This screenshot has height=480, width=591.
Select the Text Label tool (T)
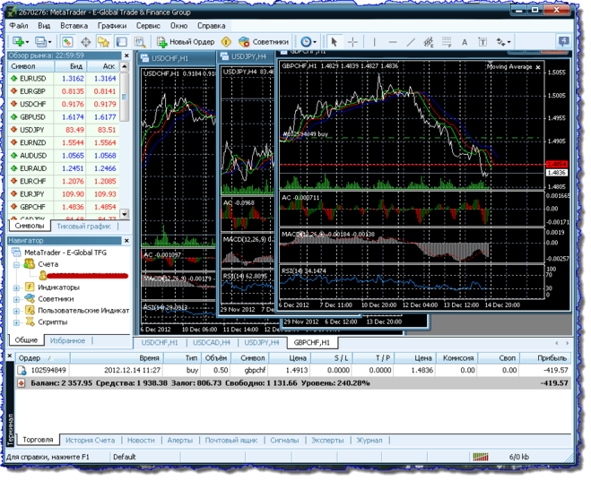click(482, 42)
